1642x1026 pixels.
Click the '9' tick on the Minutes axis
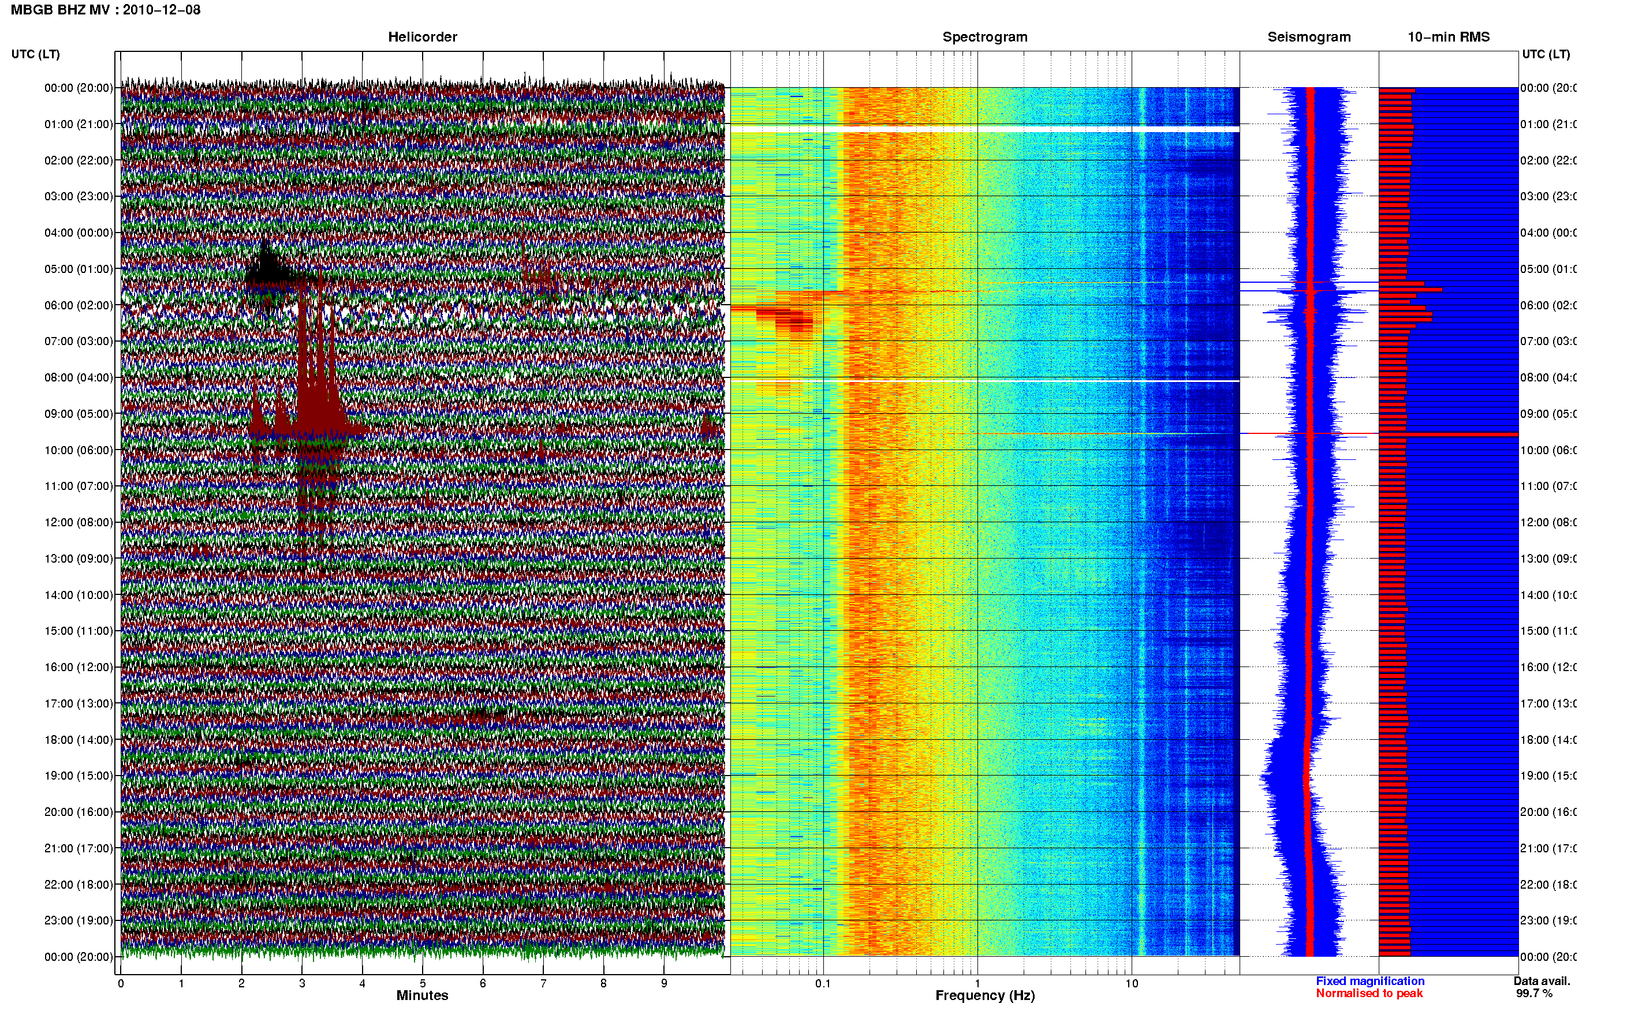tap(664, 983)
